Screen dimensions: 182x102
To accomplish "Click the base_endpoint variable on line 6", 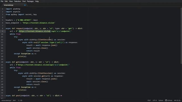I will pyautogui.click(x=12, y=23).
